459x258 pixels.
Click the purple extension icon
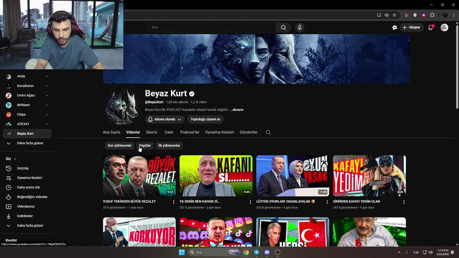pyautogui.click(x=423, y=15)
